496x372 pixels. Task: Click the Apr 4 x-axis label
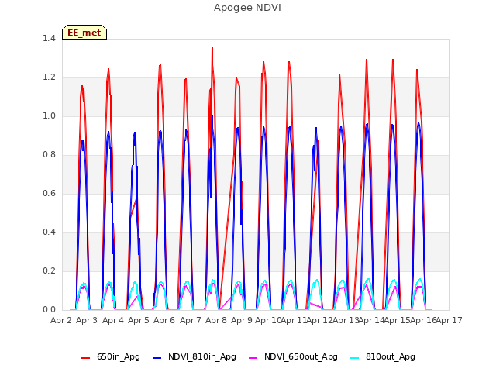tap(113, 320)
